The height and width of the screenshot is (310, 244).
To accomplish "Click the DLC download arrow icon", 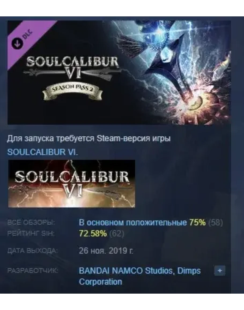I will tap(17, 43).
